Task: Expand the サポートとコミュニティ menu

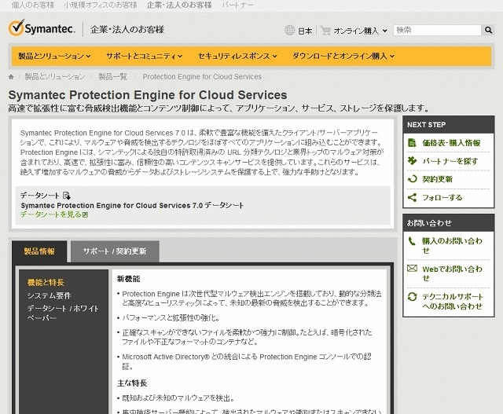Action: 145,56
